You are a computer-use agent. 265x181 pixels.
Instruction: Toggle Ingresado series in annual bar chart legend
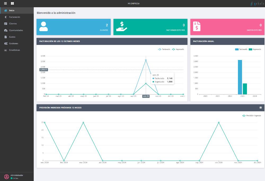(255, 49)
